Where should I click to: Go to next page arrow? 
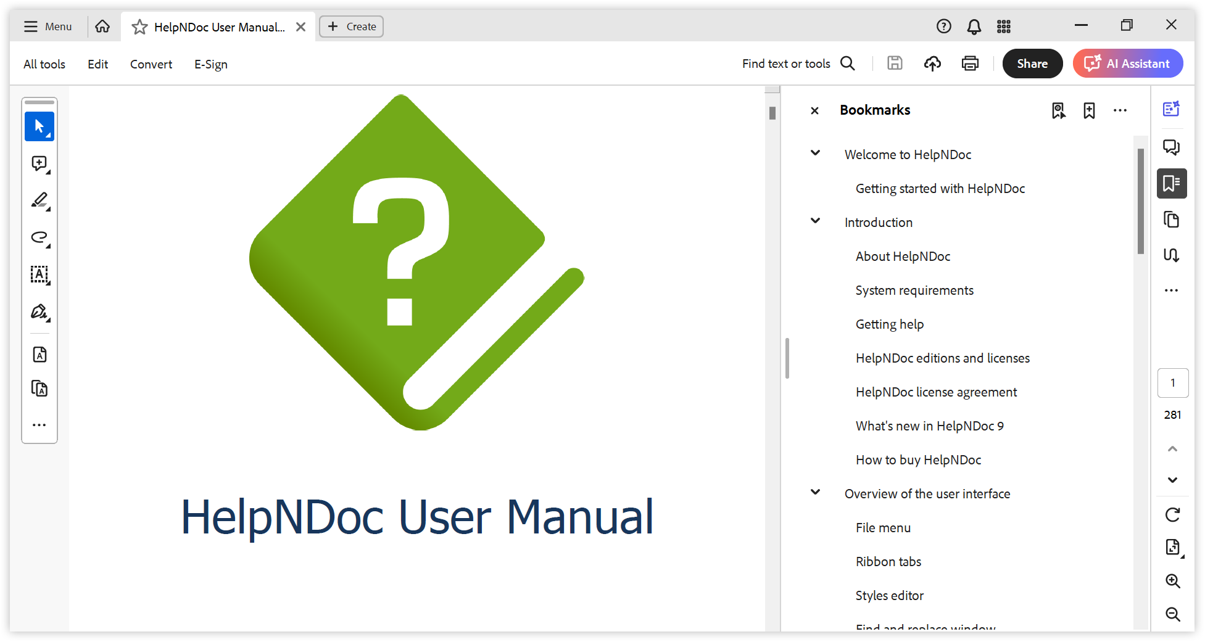coord(1173,480)
